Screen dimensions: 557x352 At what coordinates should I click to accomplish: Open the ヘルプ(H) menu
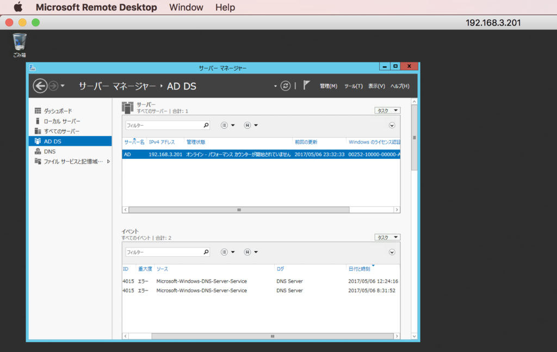click(400, 86)
